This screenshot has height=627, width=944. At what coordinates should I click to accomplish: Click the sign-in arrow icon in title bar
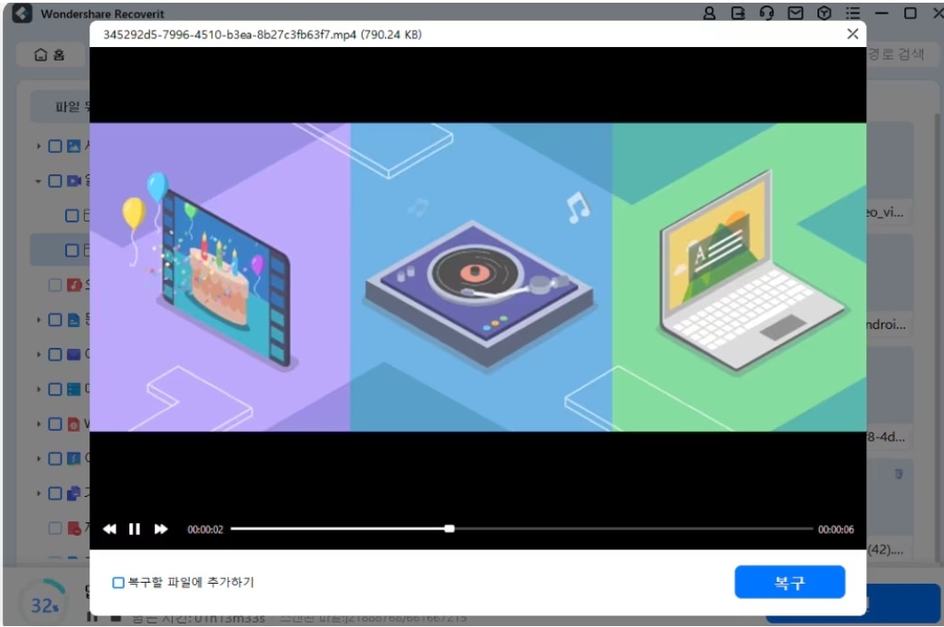point(738,13)
